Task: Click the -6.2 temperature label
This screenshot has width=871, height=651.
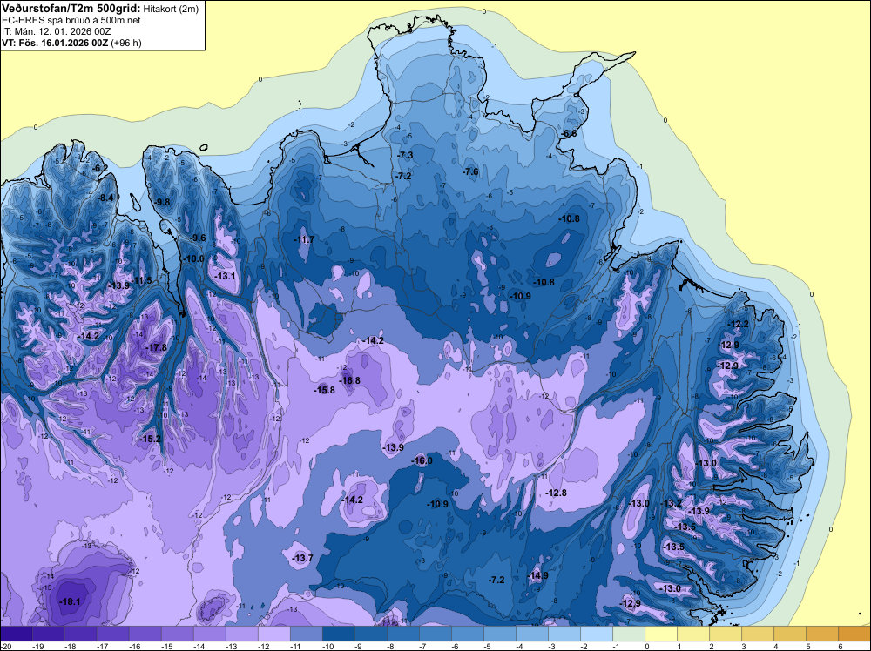Action: point(100,168)
